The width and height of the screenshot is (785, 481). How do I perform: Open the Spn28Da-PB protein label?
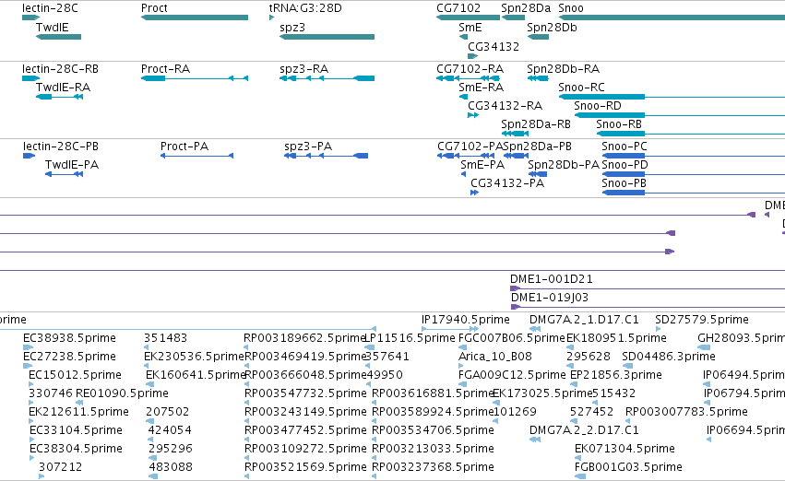[x=537, y=146]
